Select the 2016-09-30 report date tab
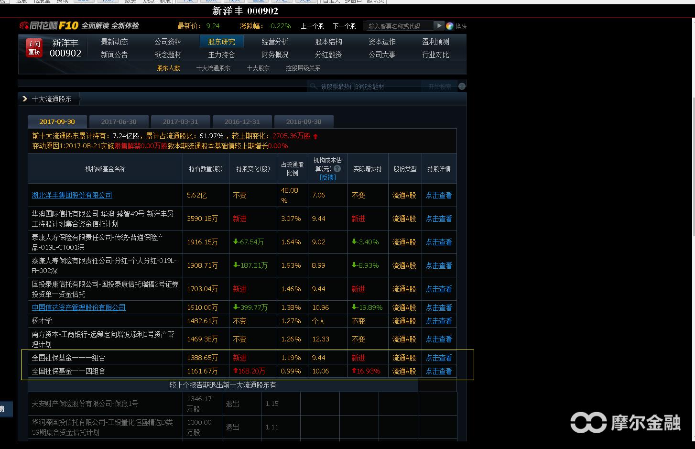 point(304,121)
